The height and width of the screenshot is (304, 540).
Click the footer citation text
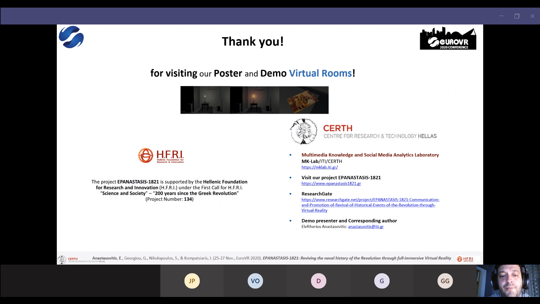pos(271,258)
